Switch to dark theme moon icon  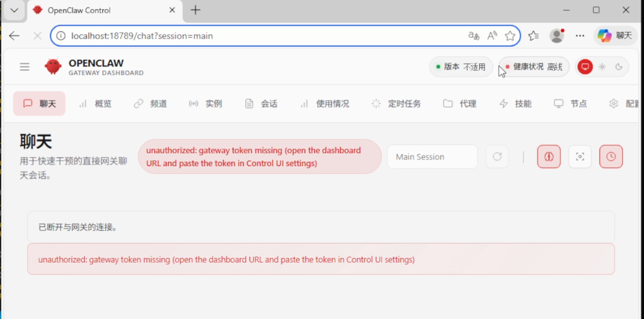point(619,67)
